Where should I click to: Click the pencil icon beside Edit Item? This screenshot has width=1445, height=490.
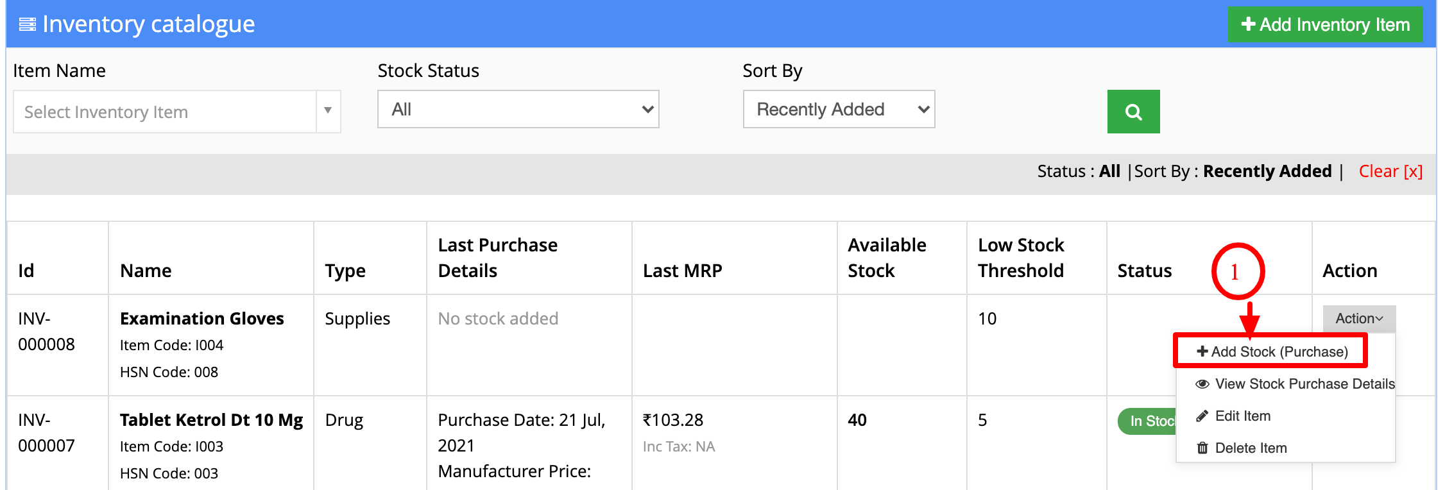1202,416
